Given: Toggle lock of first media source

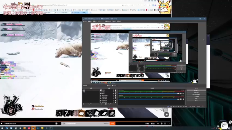Looking at the screenshot, I should coord(116,95).
